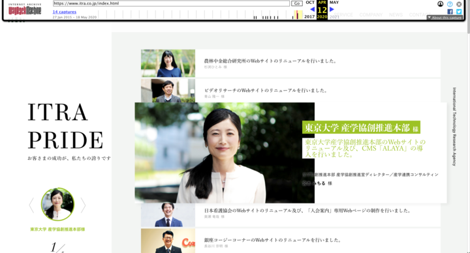470x253 pixels.
Task: Click the circular 東京大学 portrait thumbnail
Action: pyautogui.click(x=57, y=204)
